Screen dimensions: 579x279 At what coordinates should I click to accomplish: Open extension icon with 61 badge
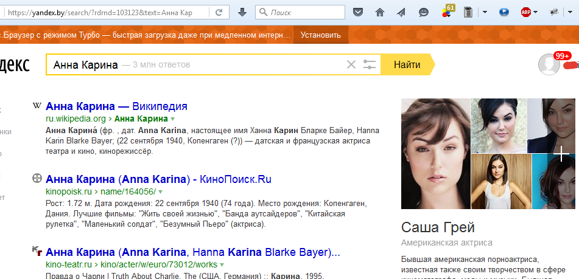point(447,11)
